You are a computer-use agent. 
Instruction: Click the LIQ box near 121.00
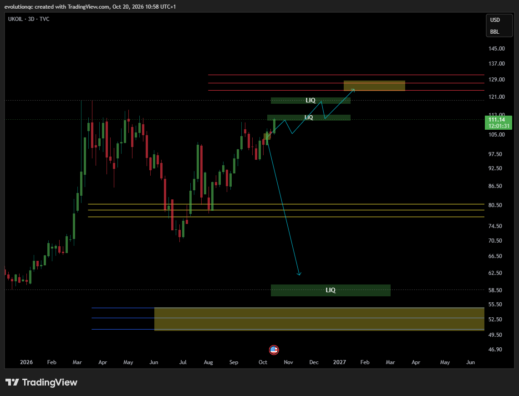310,100
